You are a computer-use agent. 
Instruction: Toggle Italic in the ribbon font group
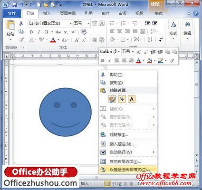point(38,32)
